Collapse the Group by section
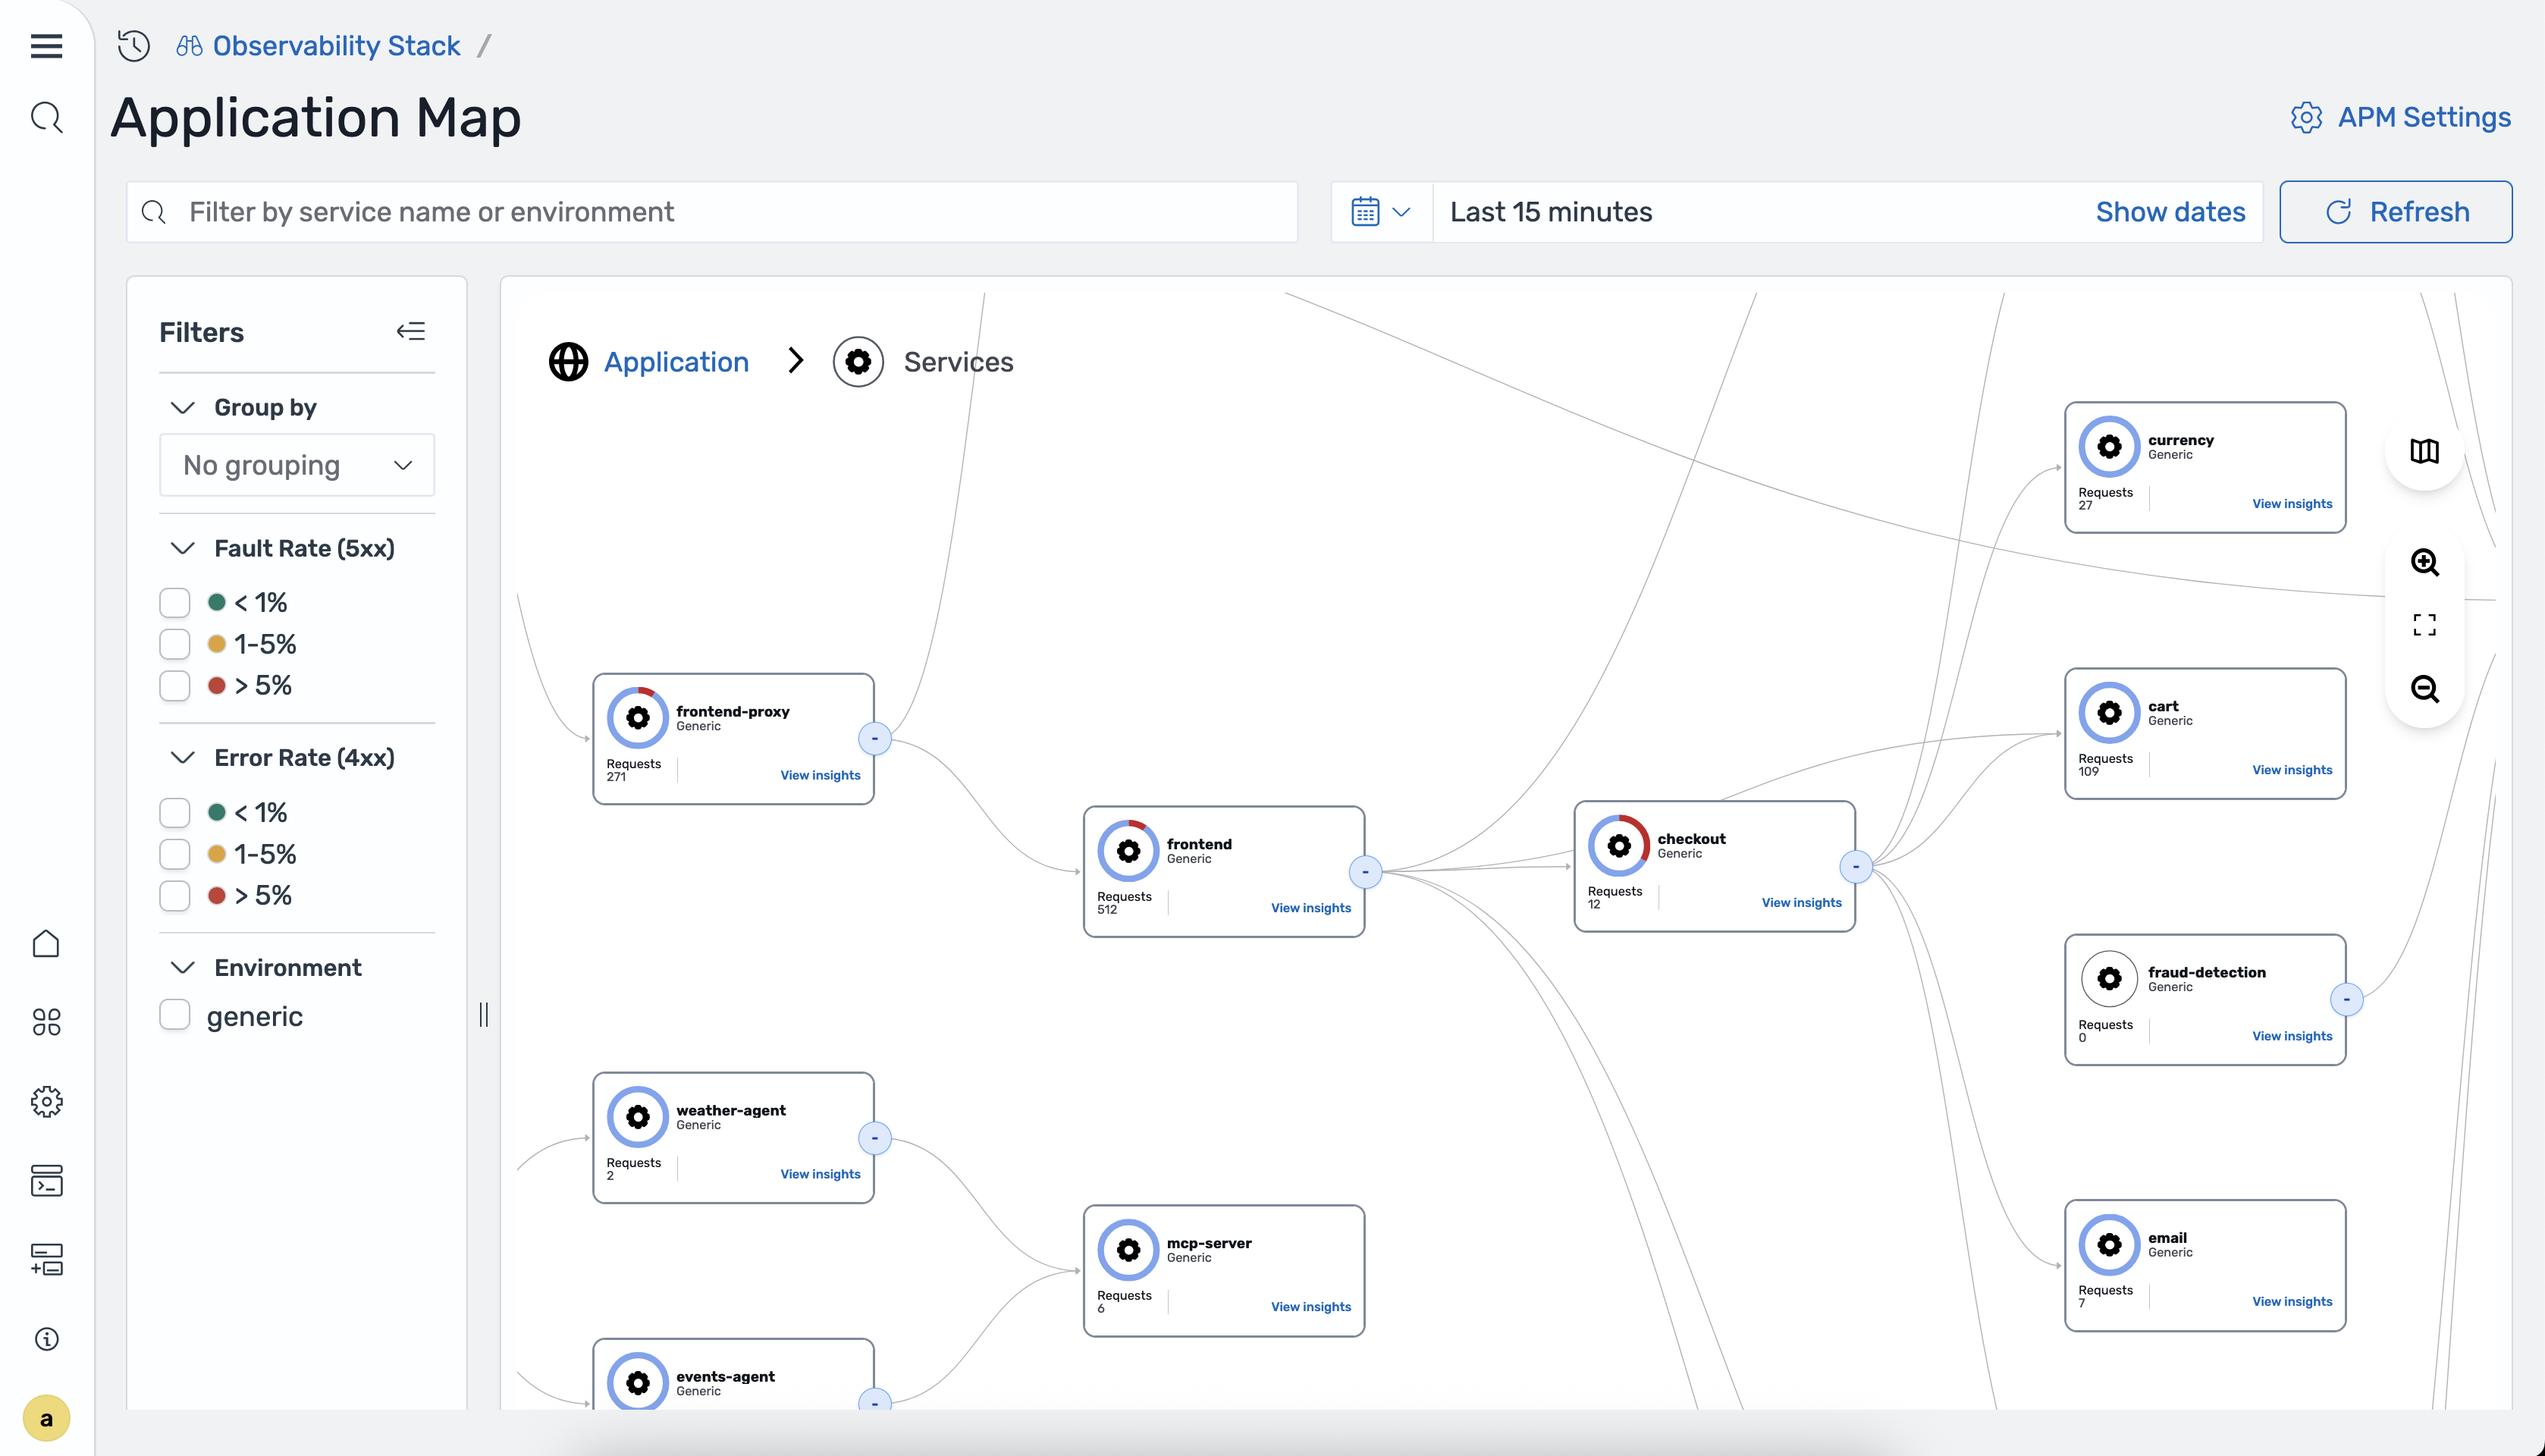Viewport: 2545px width, 1456px height. tap(182, 407)
